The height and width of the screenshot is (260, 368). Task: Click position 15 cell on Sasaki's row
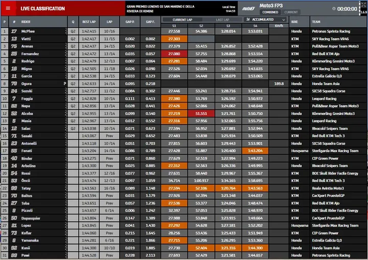tap(5, 136)
